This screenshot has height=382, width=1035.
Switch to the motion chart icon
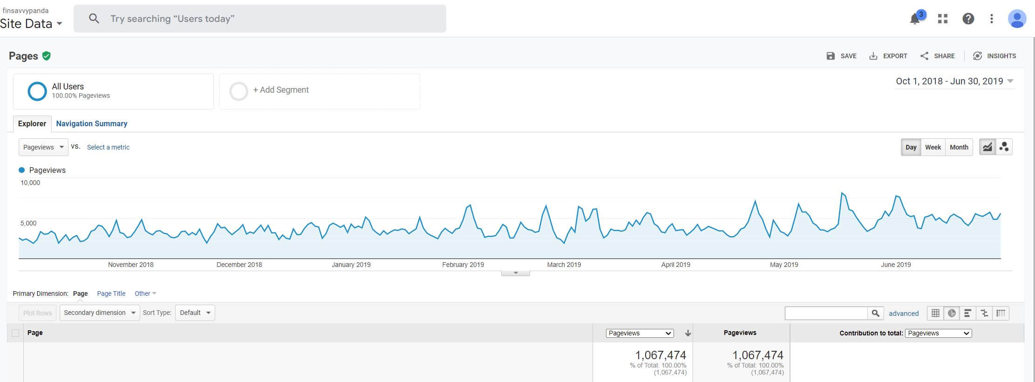click(1004, 147)
